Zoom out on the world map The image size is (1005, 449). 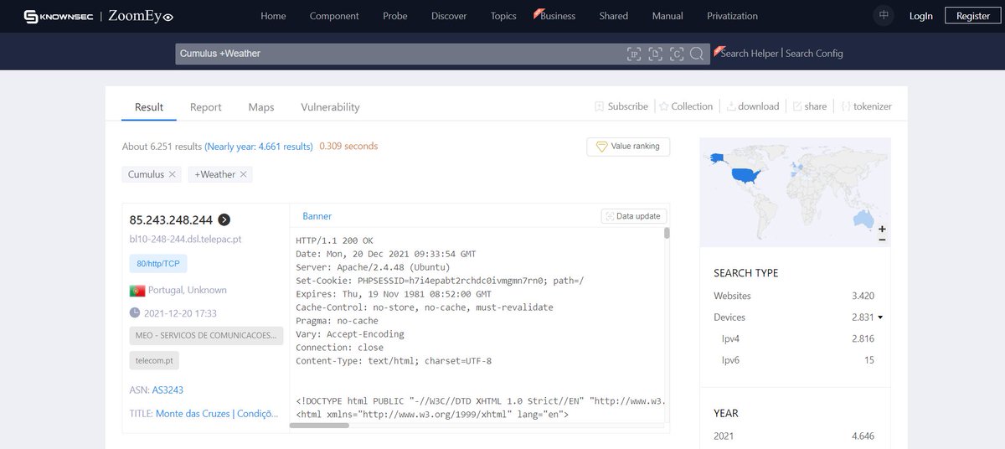[881, 239]
